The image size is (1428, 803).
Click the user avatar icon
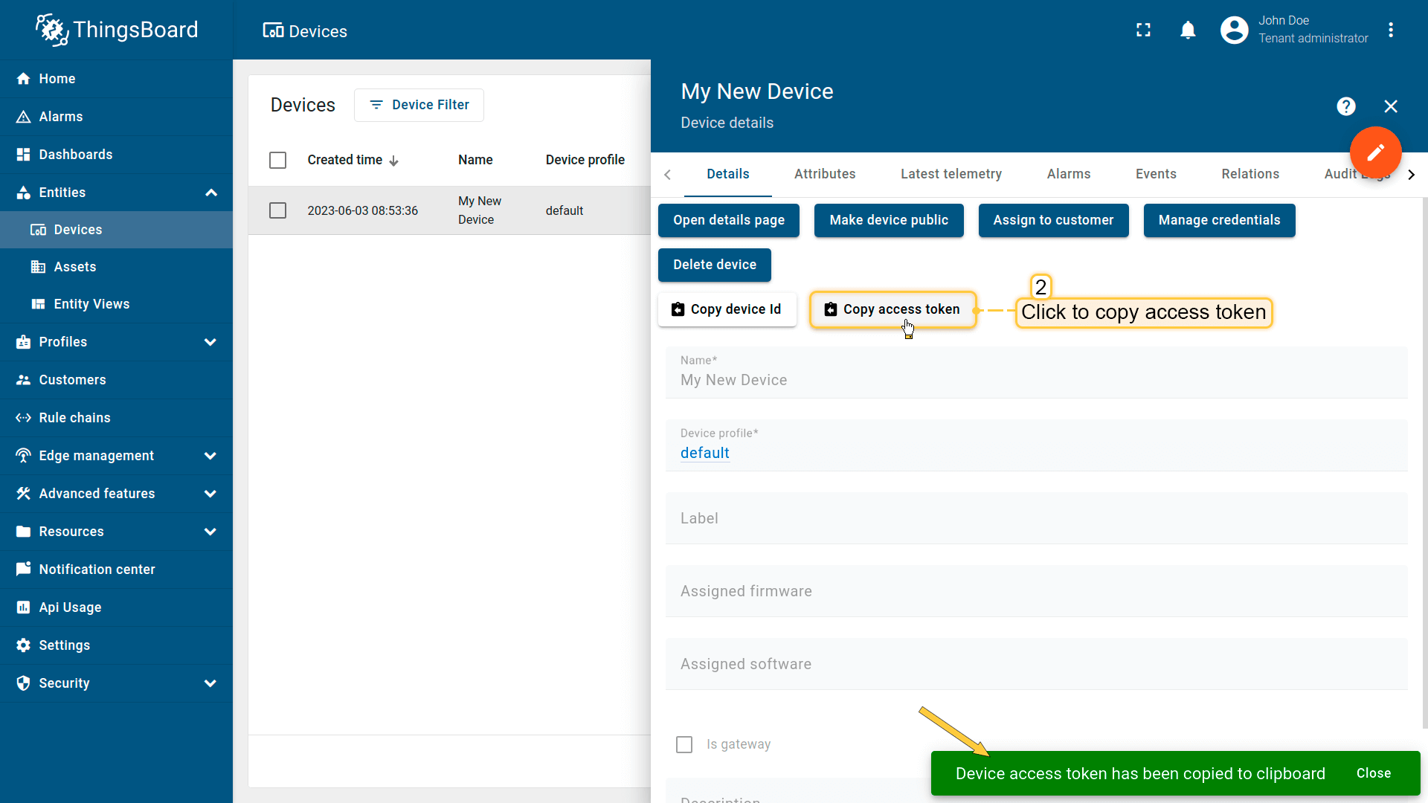(x=1234, y=30)
